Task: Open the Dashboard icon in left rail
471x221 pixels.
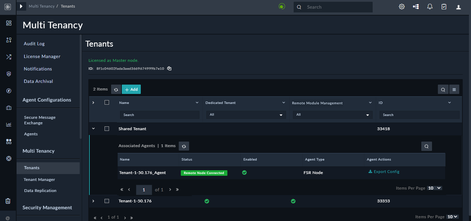Action: coord(9,23)
